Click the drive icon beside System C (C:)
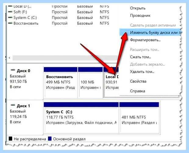The height and width of the screenshot is (153, 189). [x=10, y=17]
